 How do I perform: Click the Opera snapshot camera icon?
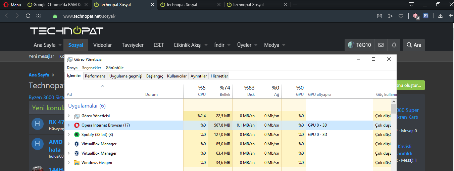(x=379, y=16)
